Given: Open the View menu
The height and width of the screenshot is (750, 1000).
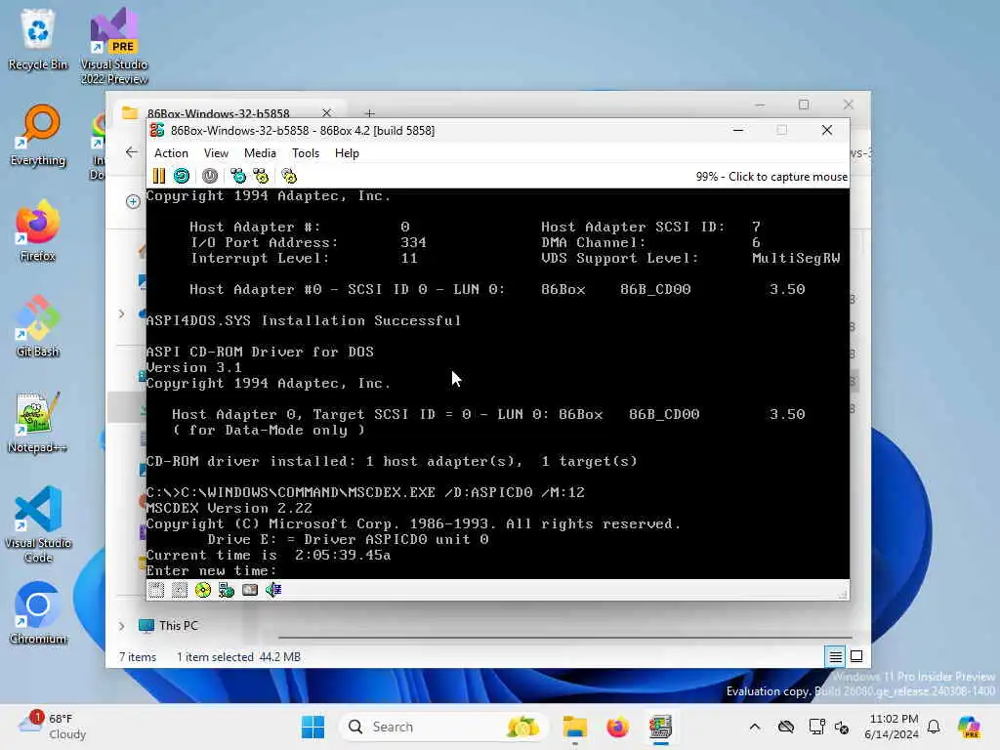Looking at the screenshot, I should pos(216,153).
